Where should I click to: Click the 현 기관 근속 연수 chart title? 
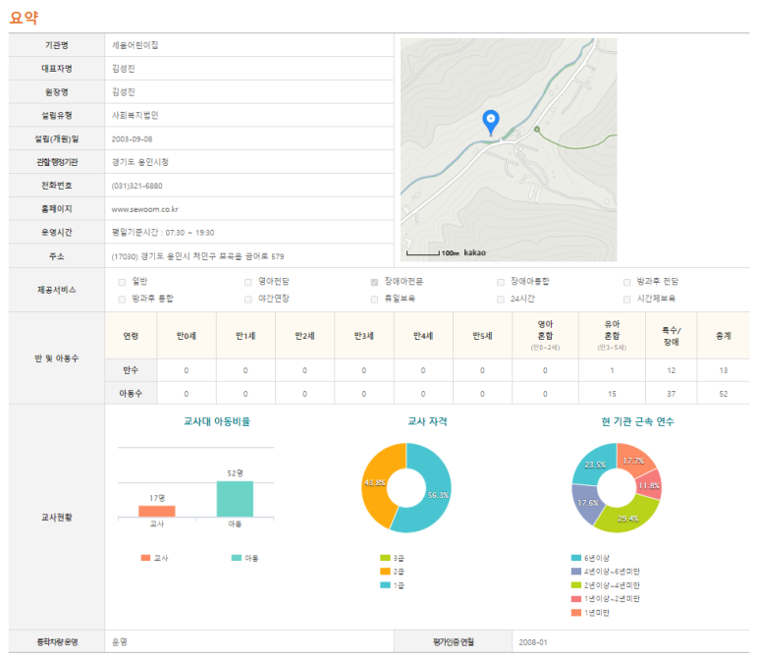click(x=637, y=421)
